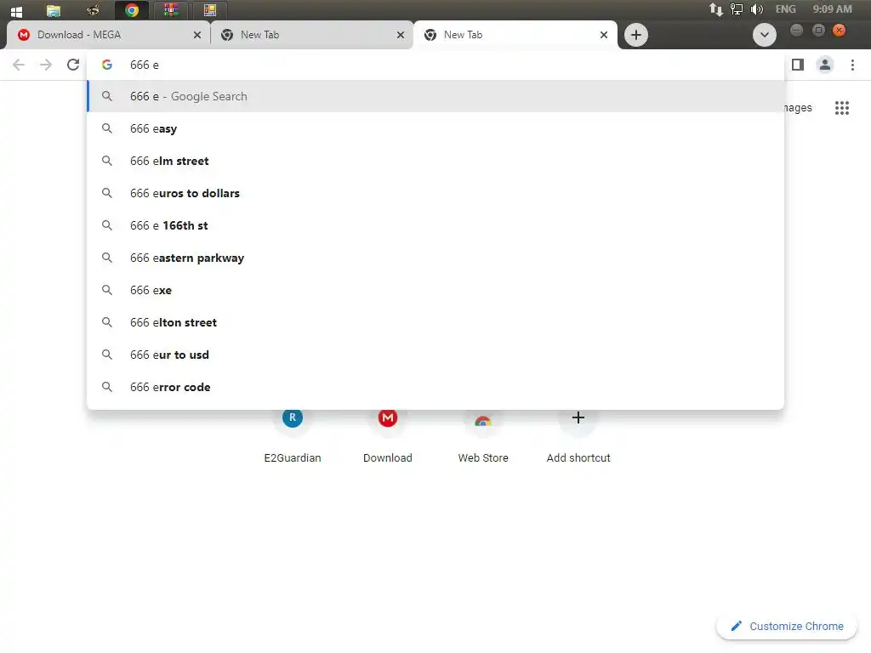Image resolution: width=871 pixels, height=653 pixels.
Task: Click the Add shortcut plus tile
Action: [578, 436]
